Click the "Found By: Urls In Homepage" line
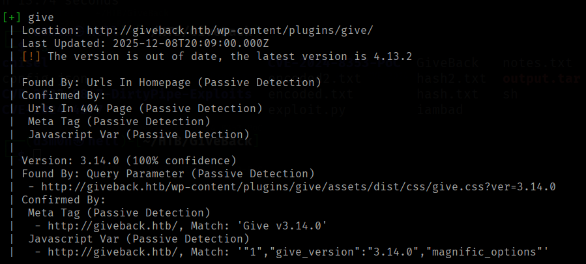This screenshot has height=264, width=586. pos(171,82)
